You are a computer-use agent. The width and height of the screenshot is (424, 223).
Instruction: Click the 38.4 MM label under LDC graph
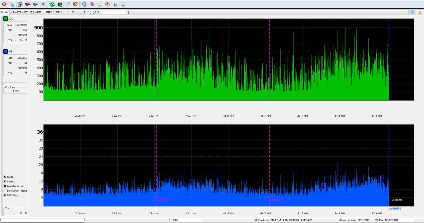coord(154,116)
